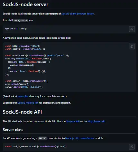
Task: Click the Server class heading
Action: tap(13, 130)
